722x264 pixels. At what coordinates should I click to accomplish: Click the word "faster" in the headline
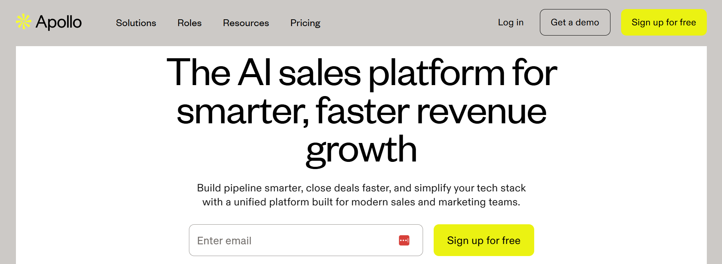tap(362, 112)
